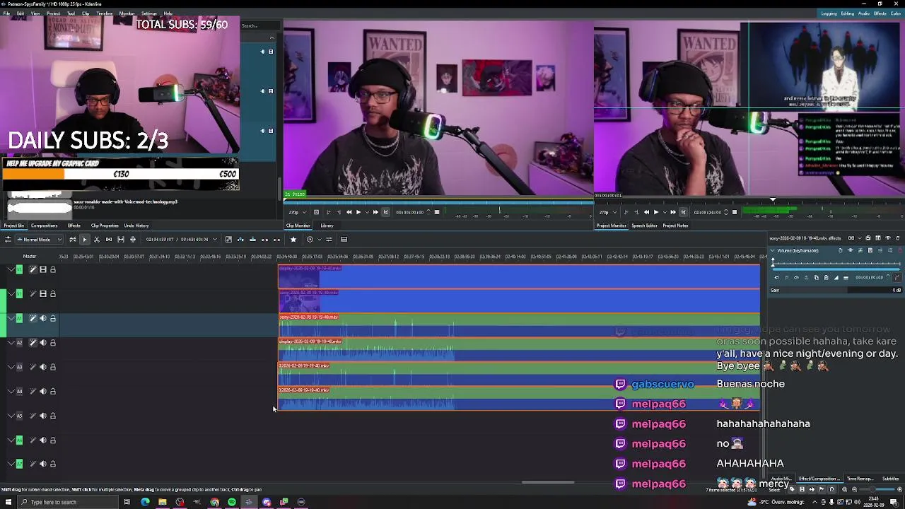Click the insert clip zone icon
This screenshot has width=905, height=509.
(x=240, y=239)
